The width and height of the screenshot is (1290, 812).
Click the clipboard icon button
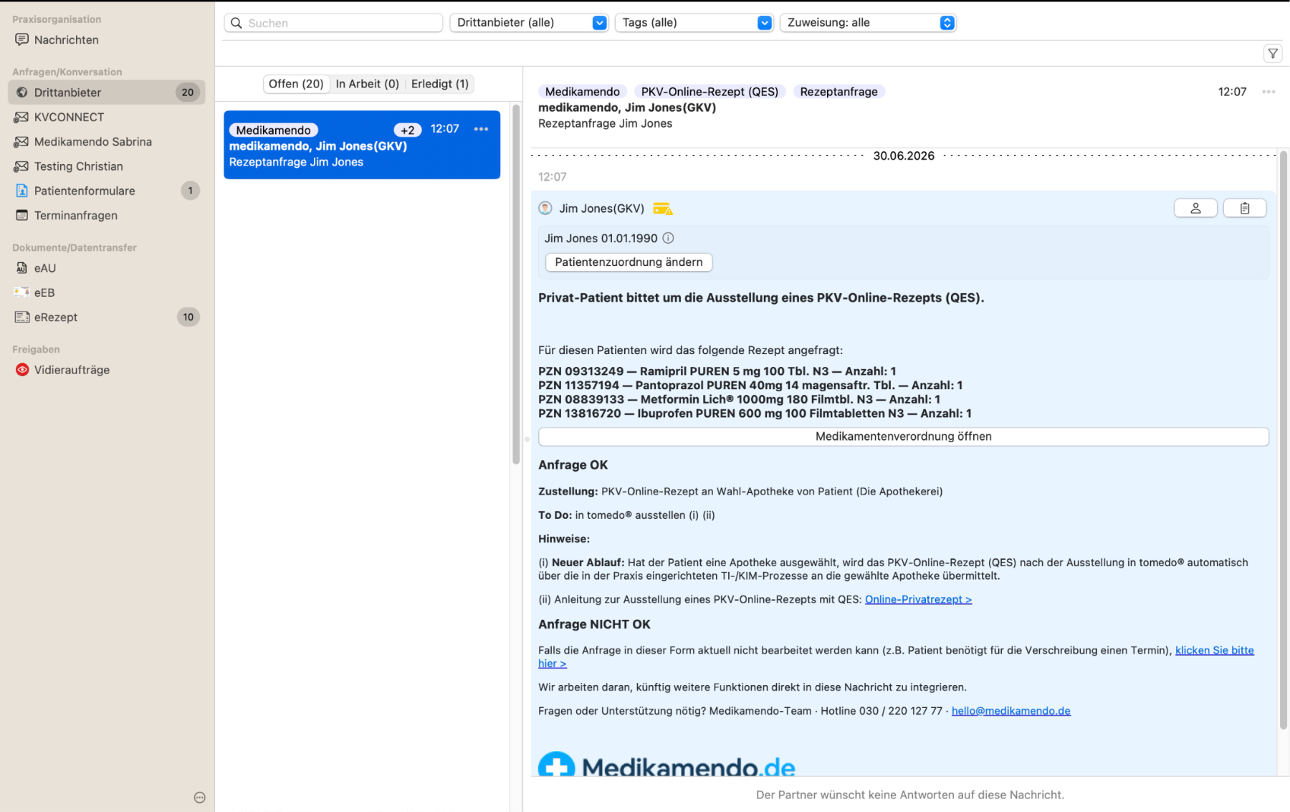coord(1245,208)
